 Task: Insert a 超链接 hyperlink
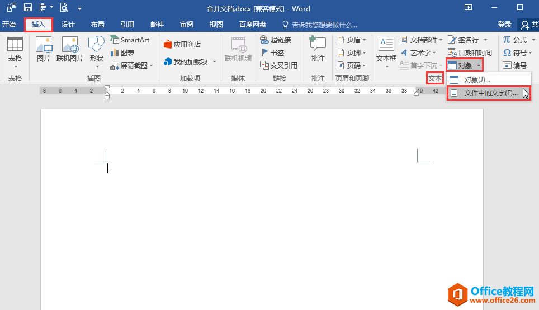pos(276,40)
